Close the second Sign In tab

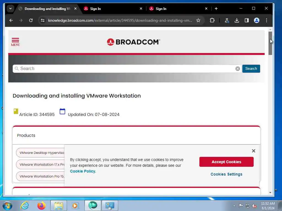point(206,9)
